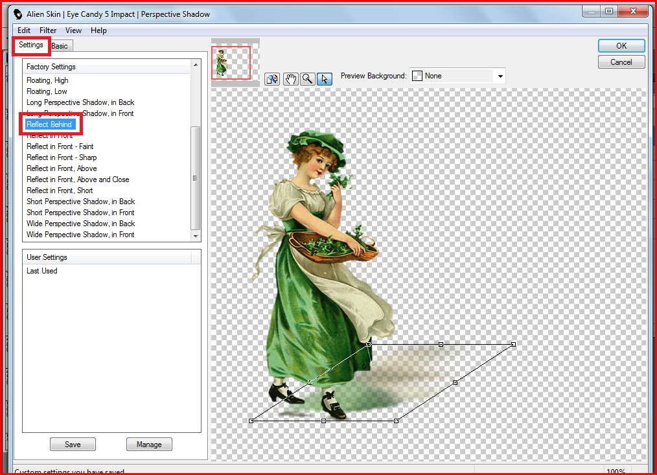Image resolution: width=657 pixels, height=475 pixels.
Task: Select the arrow pointer tool
Action: pyautogui.click(x=325, y=79)
